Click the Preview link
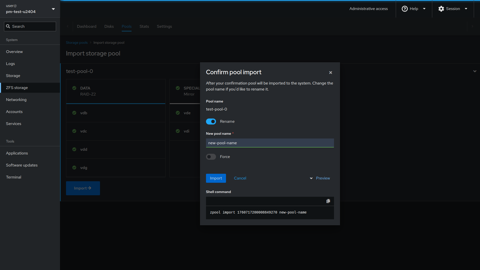 coord(323,178)
